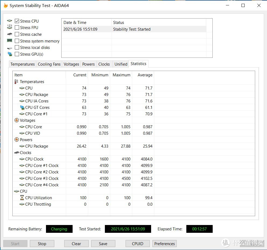Click the thermometer icon next to Temperatures

click(16, 81)
